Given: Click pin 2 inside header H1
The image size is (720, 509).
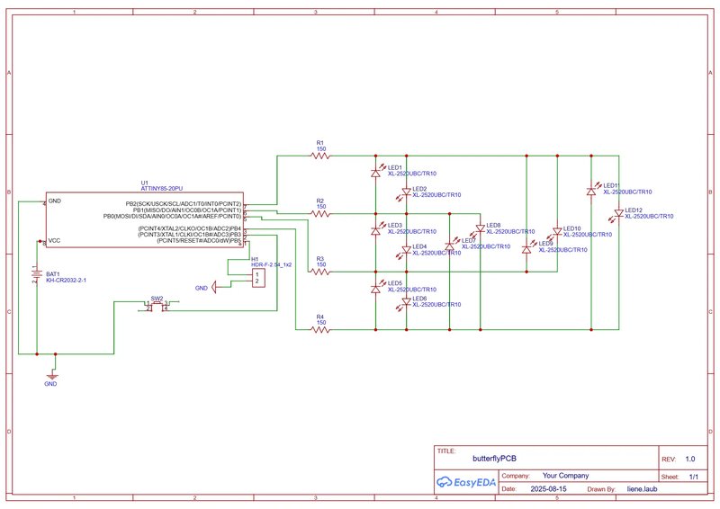Looking at the screenshot, I should pos(257,281).
